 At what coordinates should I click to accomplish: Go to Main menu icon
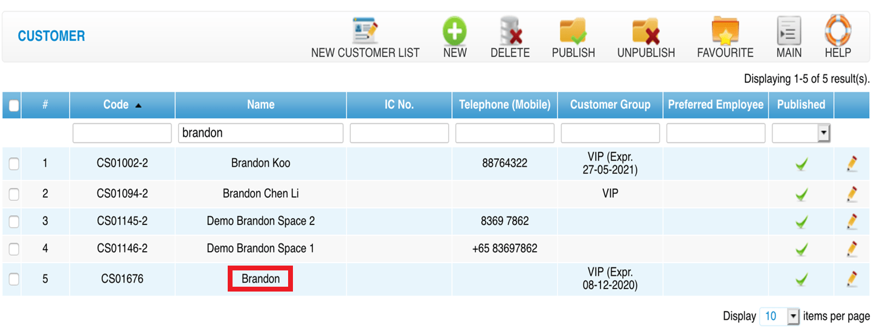point(789,30)
